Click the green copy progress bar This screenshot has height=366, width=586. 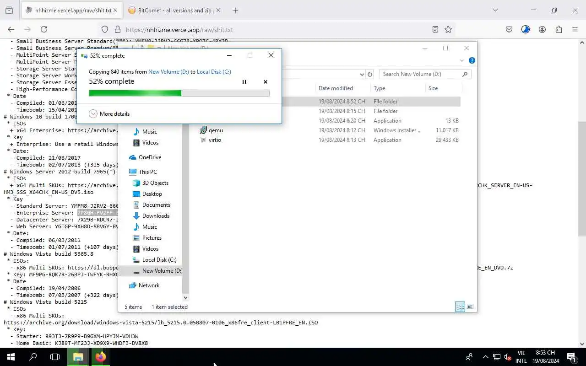179,93
